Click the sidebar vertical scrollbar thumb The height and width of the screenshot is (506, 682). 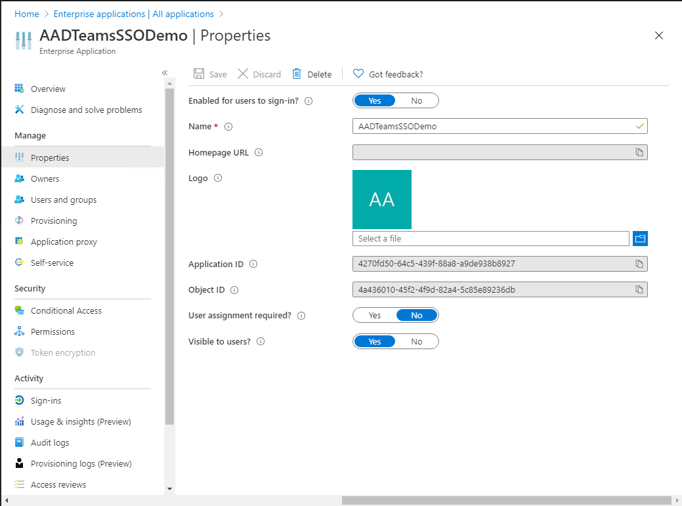pos(169,257)
